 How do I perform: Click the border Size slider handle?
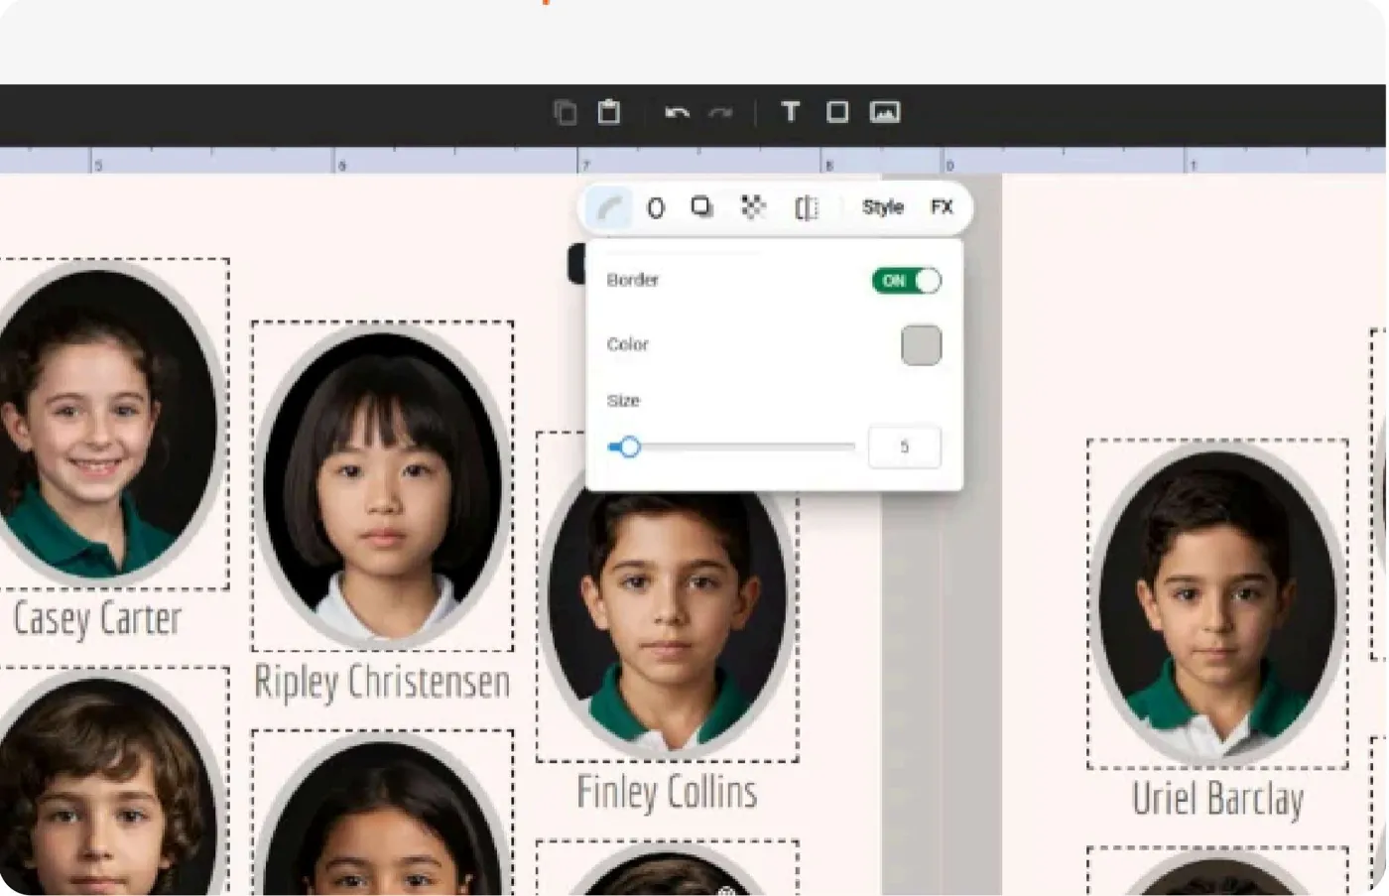tap(629, 448)
